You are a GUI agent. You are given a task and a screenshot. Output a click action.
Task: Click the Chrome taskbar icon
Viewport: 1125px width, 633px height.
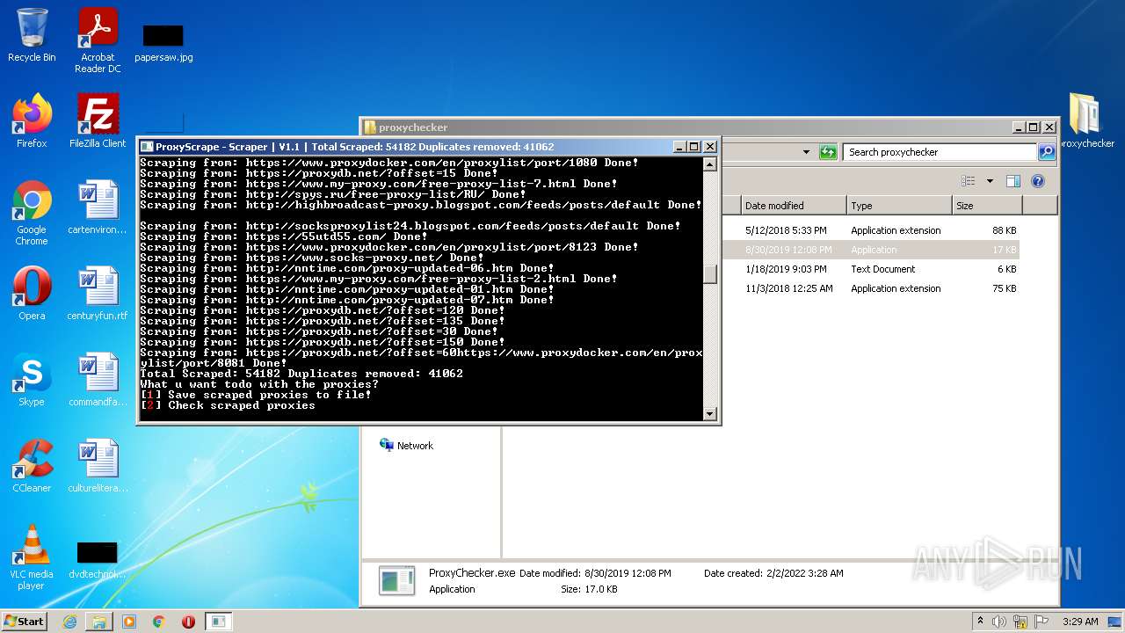(159, 622)
